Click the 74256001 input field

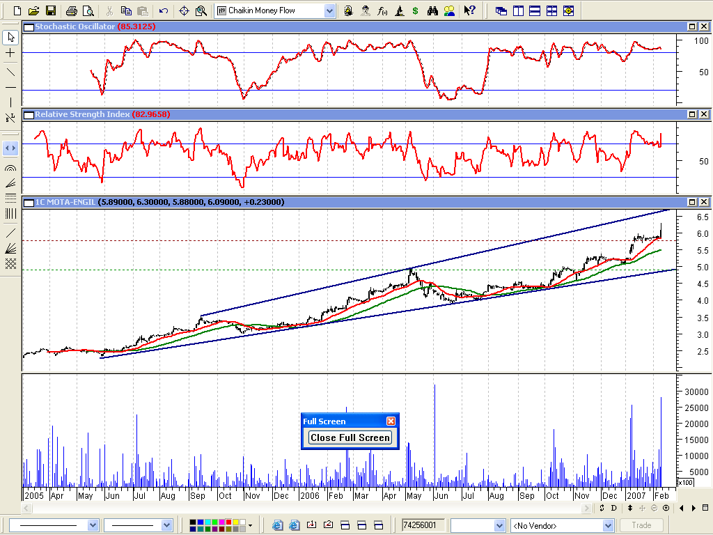(422, 525)
